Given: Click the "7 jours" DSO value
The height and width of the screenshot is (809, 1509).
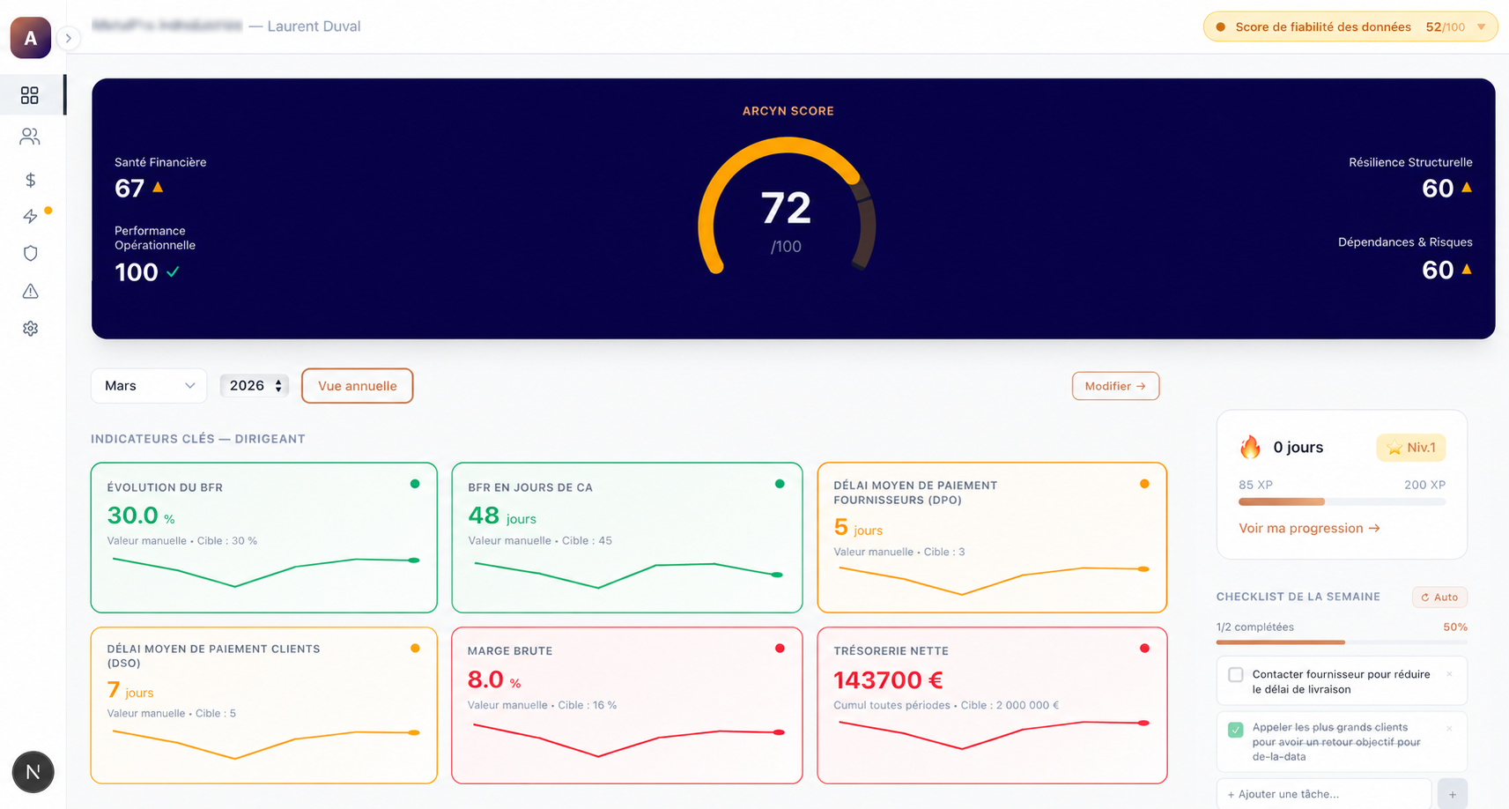Looking at the screenshot, I should tap(130, 690).
